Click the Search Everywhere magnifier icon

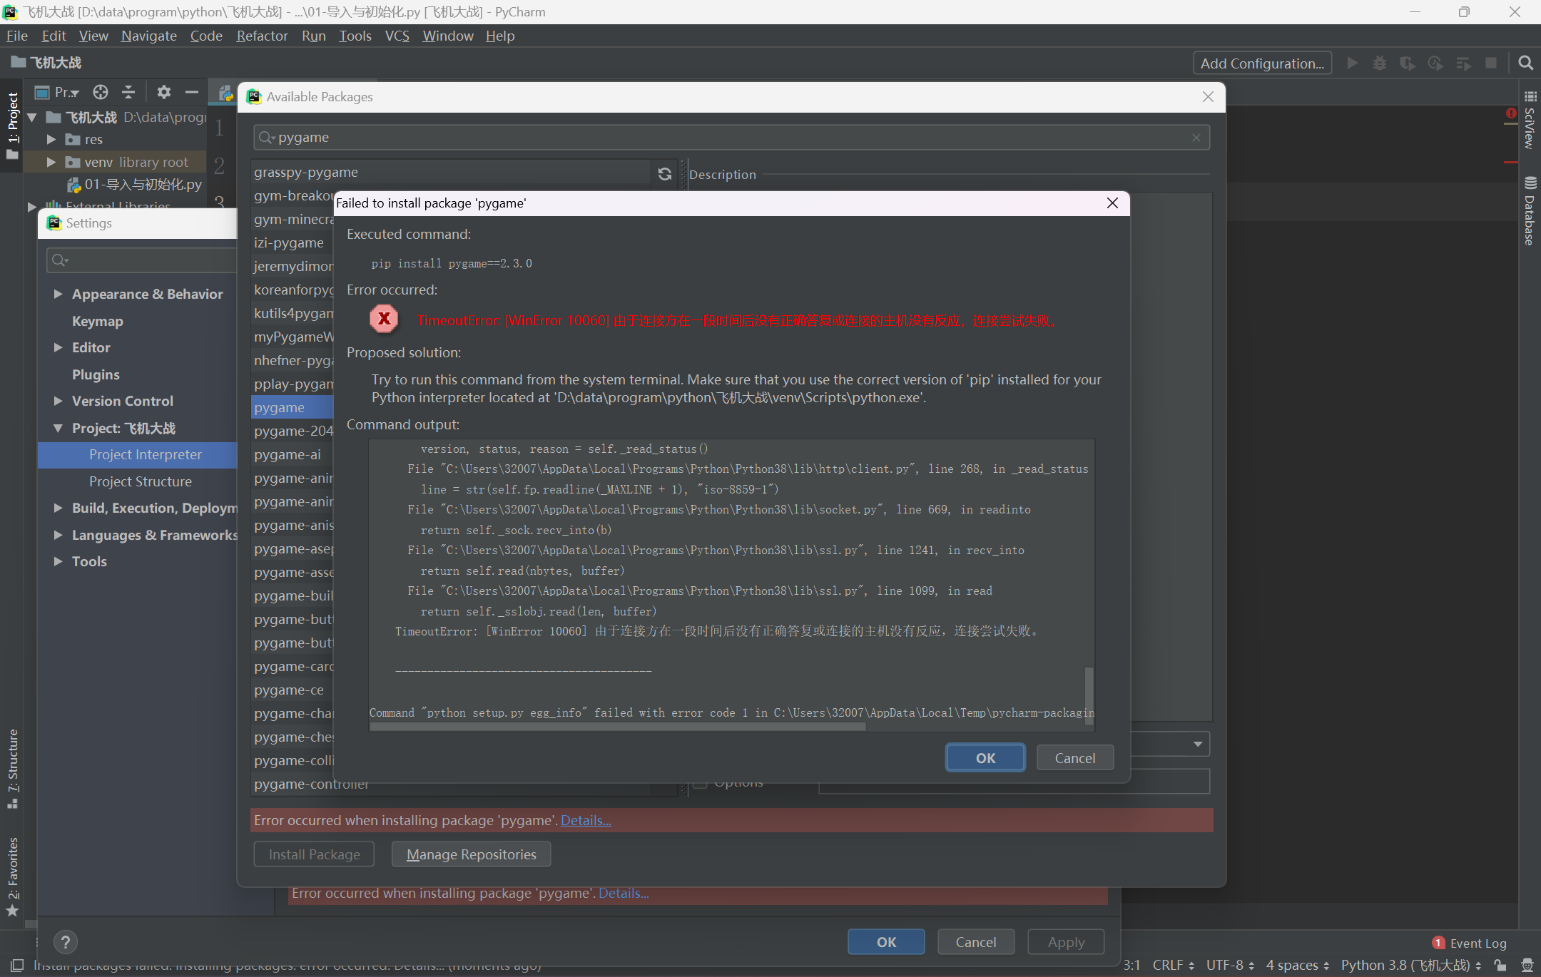(1525, 63)
